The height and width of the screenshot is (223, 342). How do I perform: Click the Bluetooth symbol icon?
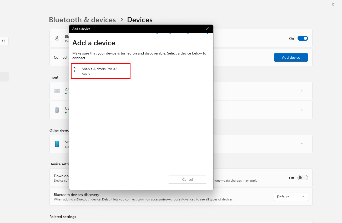(x=57, y=38)
